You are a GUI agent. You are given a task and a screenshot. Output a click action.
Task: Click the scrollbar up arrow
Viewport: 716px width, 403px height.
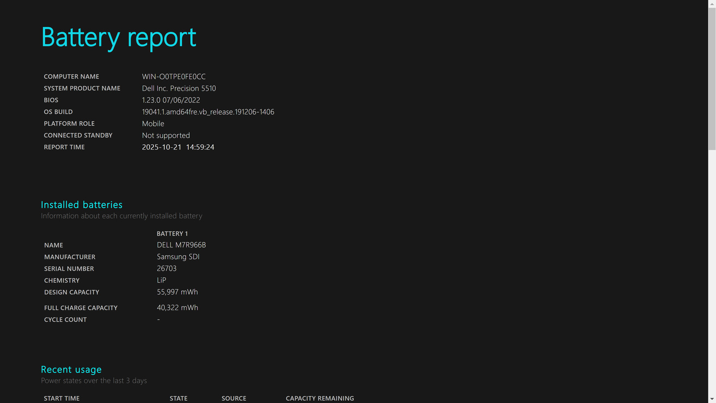[712, 4]
